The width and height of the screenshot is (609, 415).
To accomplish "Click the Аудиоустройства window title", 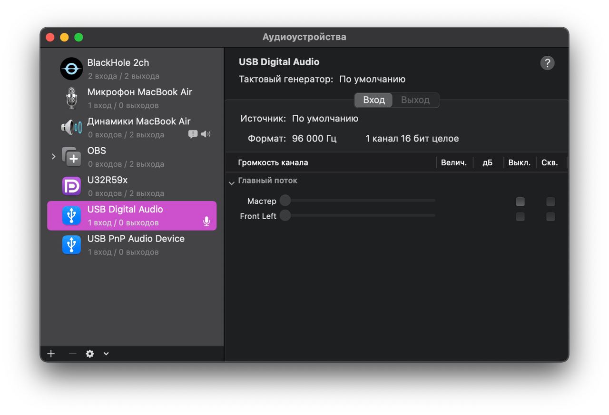I will [x=304, y=37].
